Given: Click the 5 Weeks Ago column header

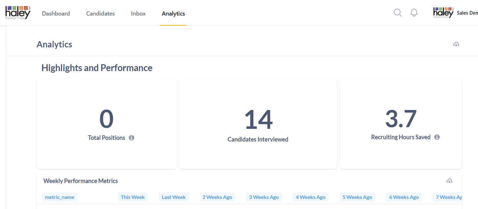Looking at the screenshot, I should pos(357,197).
